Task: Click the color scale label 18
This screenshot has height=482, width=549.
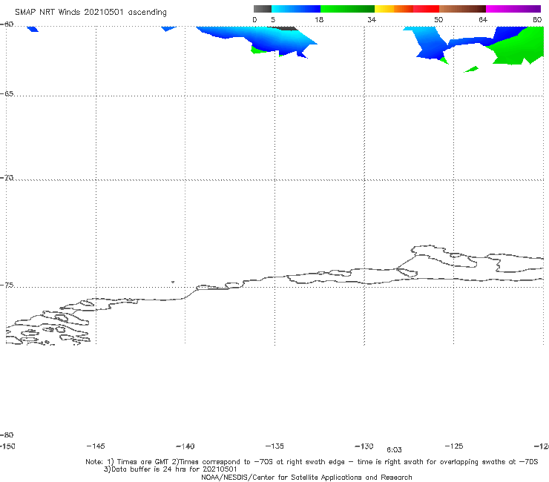Action: [x=319, y=20]
